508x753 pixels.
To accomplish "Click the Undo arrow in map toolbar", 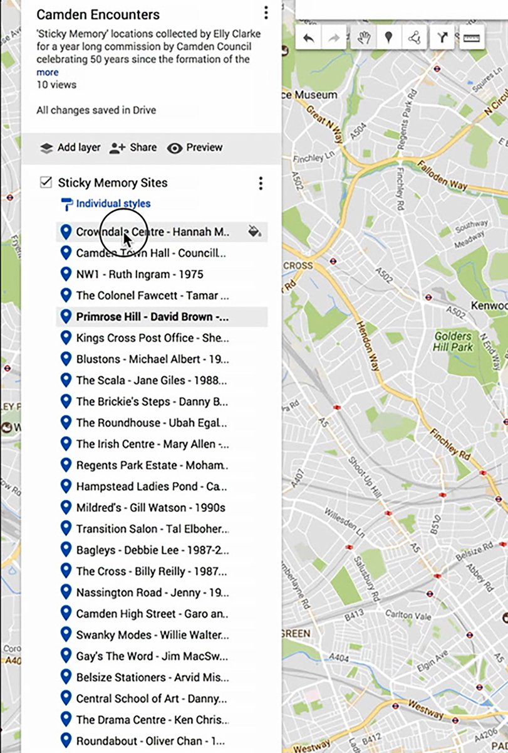I will (x=308, y=38).
